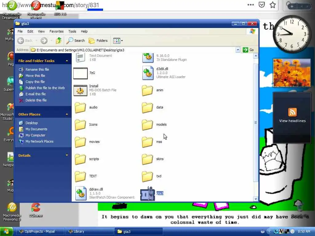Go to My Computer in Other Places

click(x=35, y=135)
